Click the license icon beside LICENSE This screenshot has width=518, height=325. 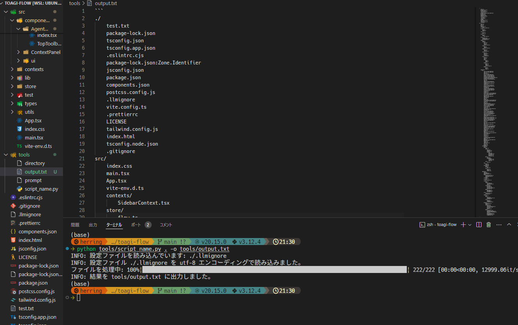13,257
